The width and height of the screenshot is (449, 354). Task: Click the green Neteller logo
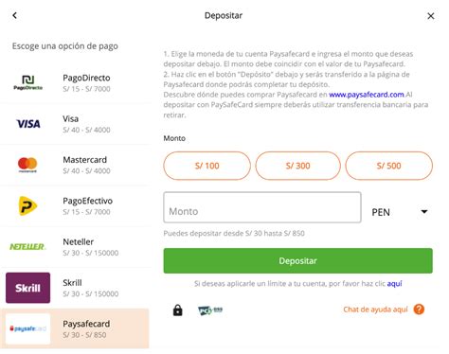coord(27,247)
